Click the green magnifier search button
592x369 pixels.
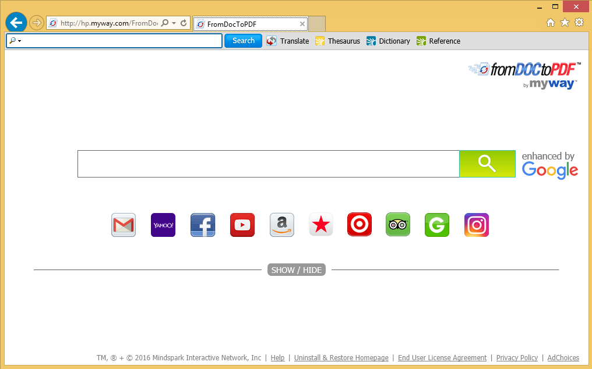[488, 164]
